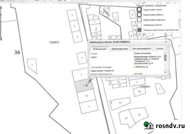Switch to the Информация tab
This screenshot has height=134, width=190.
point(98,49)
